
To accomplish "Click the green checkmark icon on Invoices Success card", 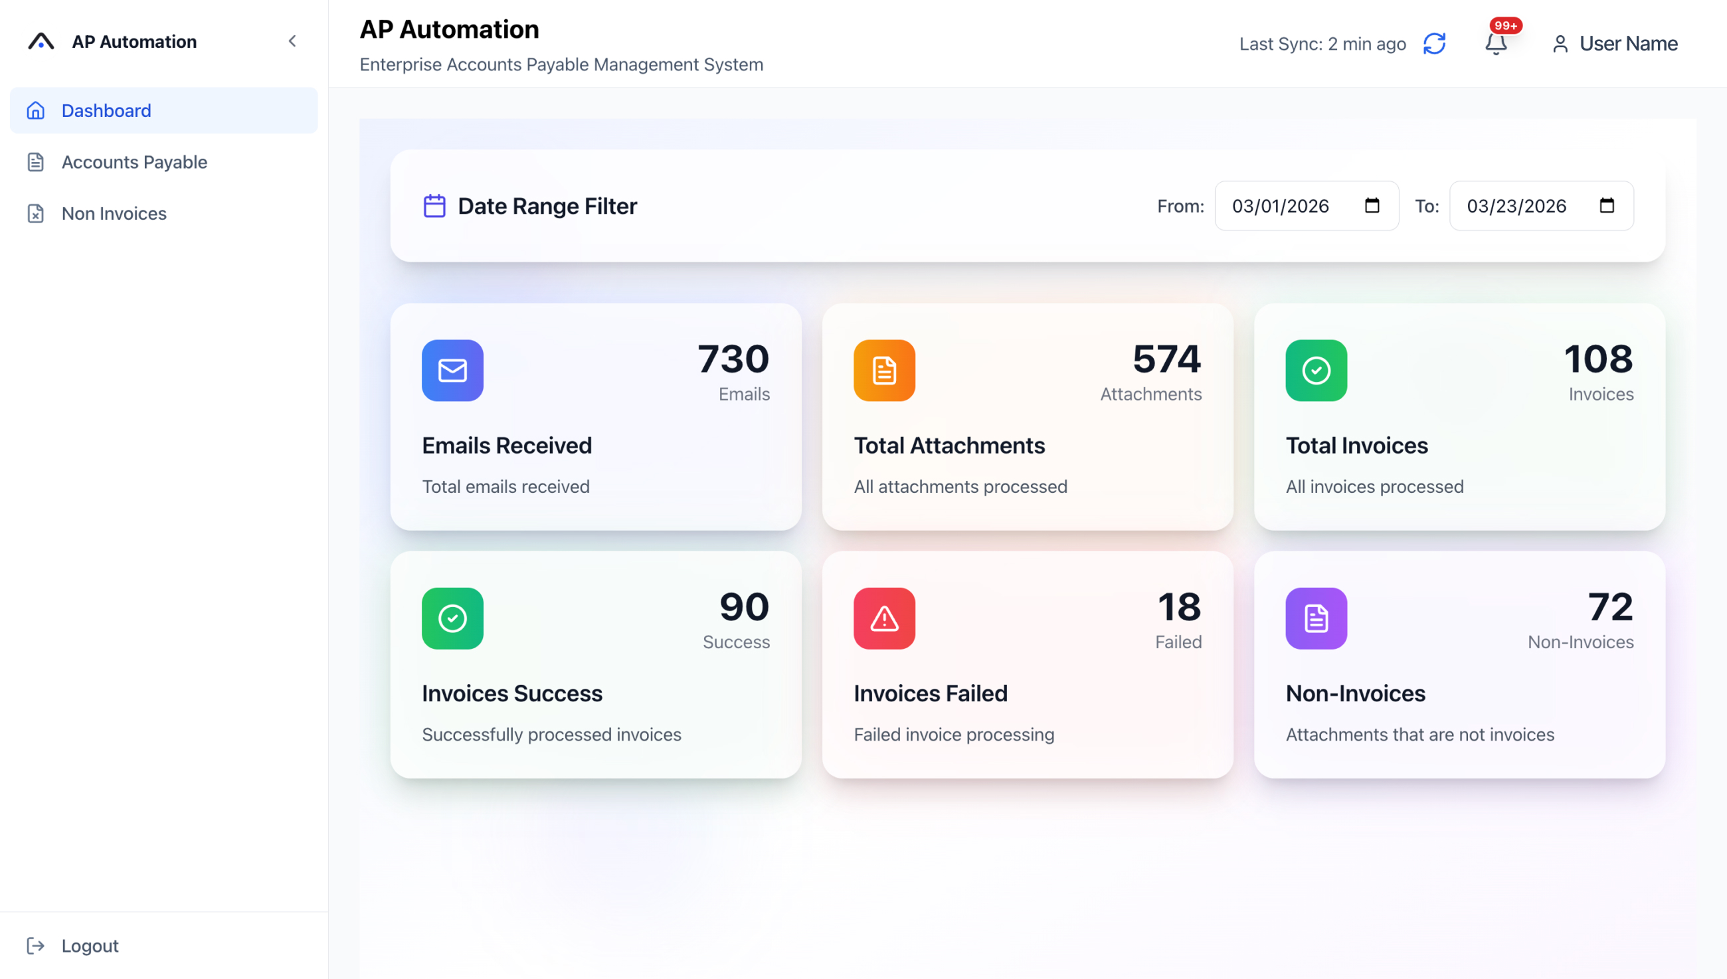I will [452, 618].
